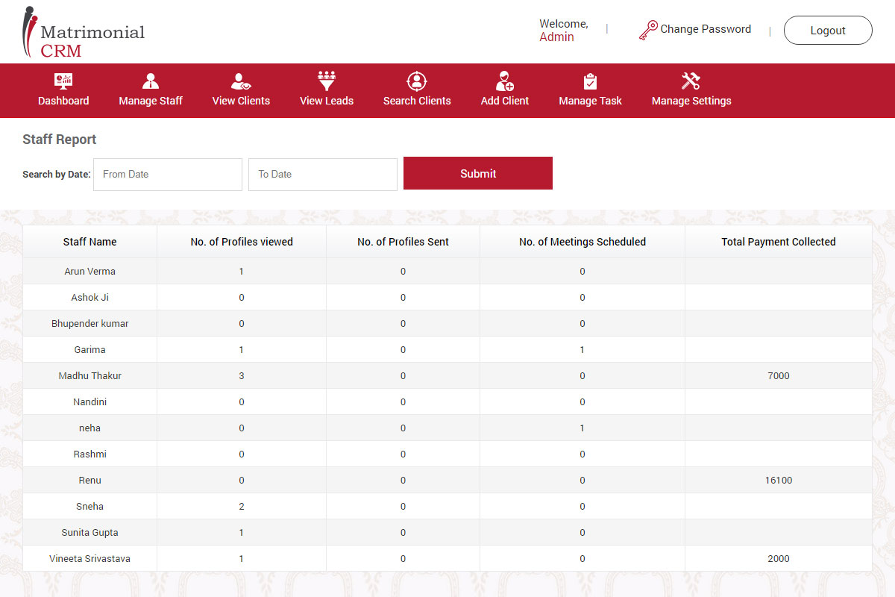Click the Add Client icon

coord(504,80)
